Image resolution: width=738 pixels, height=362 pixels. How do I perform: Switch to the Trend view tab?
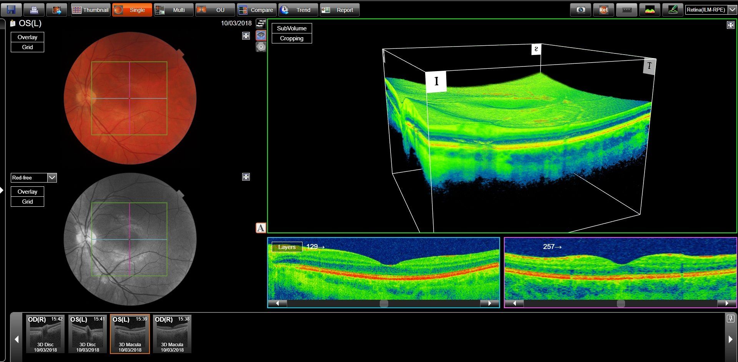tap(298, 10)
